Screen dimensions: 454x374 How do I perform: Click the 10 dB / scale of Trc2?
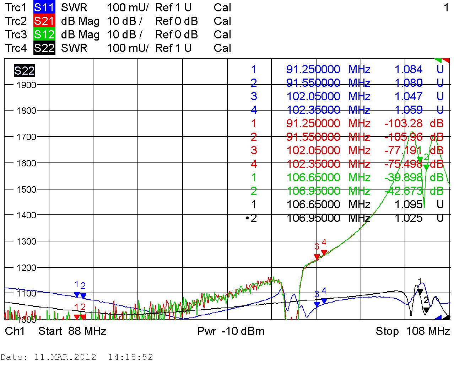(x=125, y=21)
